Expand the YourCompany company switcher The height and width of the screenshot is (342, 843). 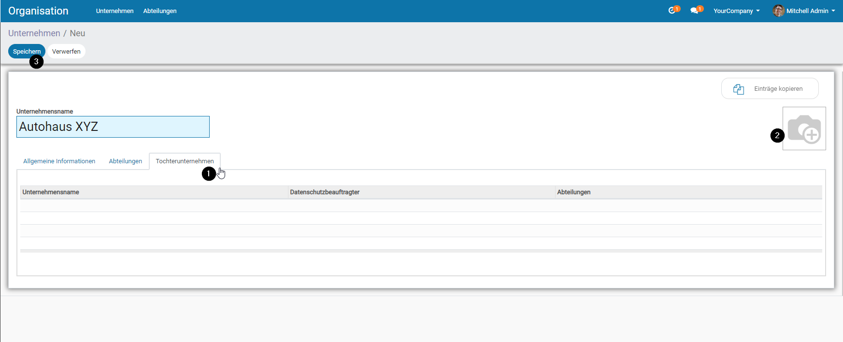pyautogui.click(x=736, y=11)
